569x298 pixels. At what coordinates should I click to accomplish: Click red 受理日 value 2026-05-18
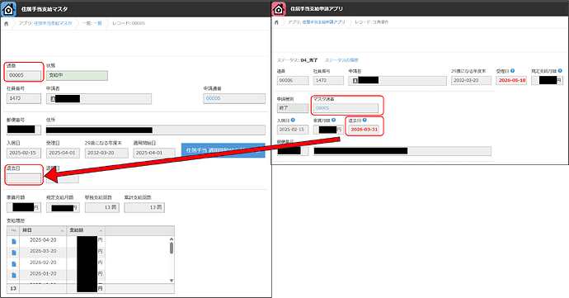[511, 80]
